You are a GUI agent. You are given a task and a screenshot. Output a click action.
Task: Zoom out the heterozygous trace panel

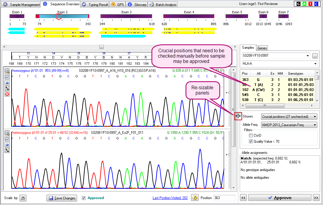(7, 133)
